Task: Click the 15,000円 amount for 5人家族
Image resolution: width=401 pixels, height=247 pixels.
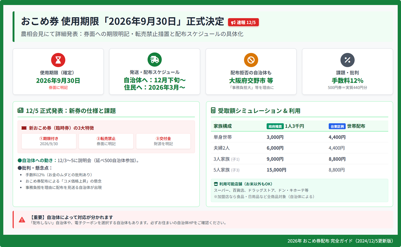Action: click(276, 170)
